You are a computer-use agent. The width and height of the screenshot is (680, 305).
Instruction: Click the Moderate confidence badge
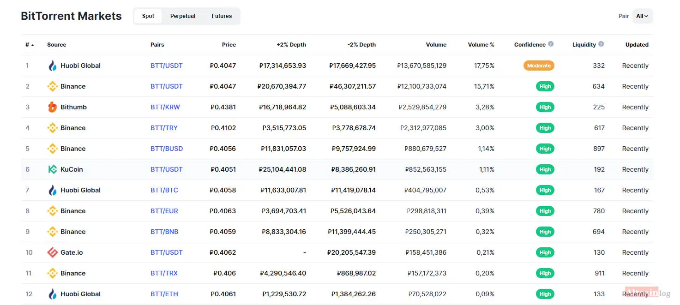[539, 66]
